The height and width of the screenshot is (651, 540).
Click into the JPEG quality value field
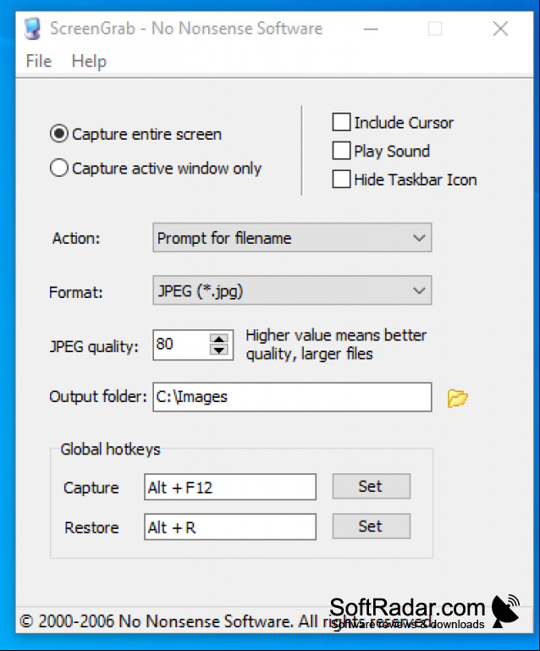181,345
